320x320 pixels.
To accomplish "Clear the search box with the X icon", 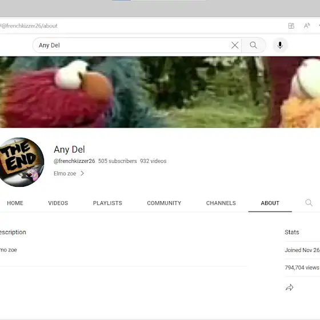I will pyautogui.click(x=235, y=45).
